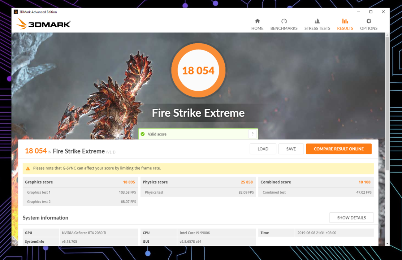Click the green valid score checkmark icon
The image size is (402, 260).
[x=143, y=134]
